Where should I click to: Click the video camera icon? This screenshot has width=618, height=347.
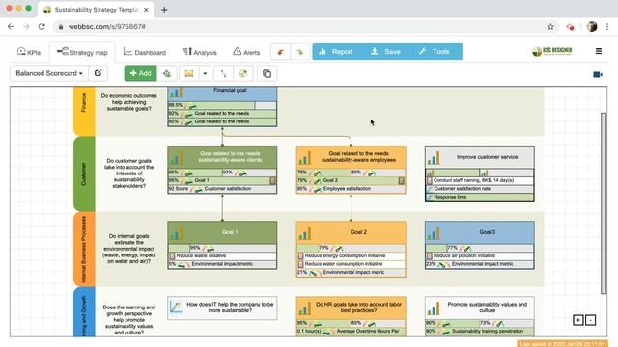coord(598,74)
